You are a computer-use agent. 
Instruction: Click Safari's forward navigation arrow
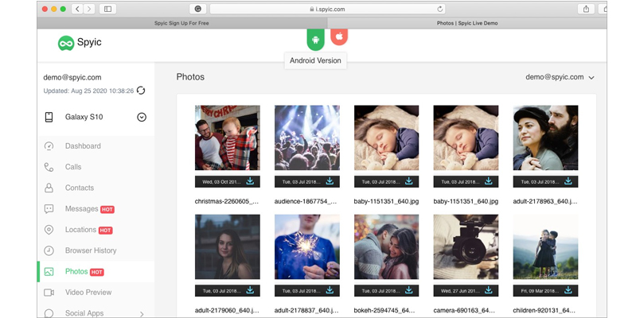89,9
